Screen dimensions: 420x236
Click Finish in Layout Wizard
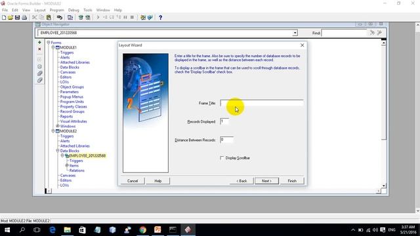[x=292, y=181]
